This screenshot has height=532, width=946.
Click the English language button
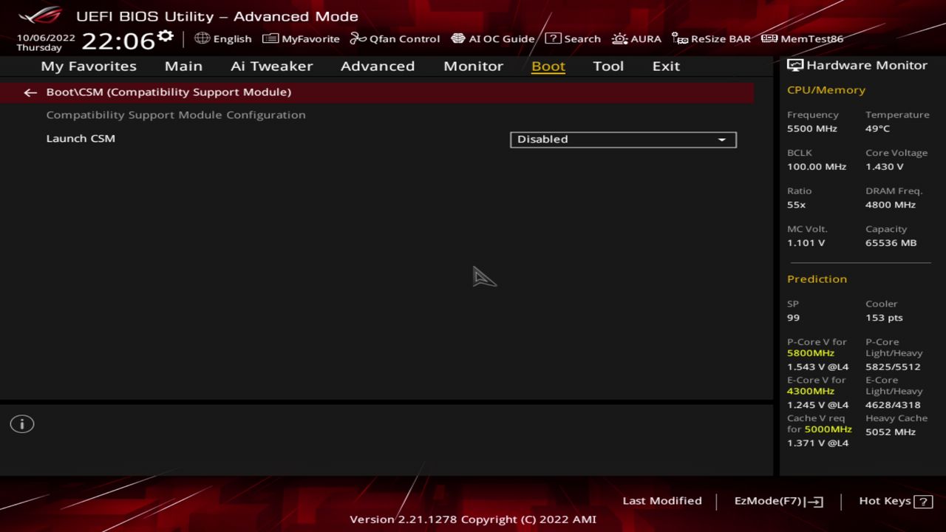tap(223, 38)
